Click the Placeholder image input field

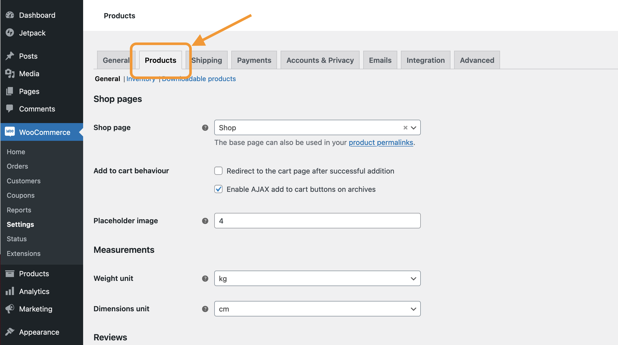pos(317,221)
